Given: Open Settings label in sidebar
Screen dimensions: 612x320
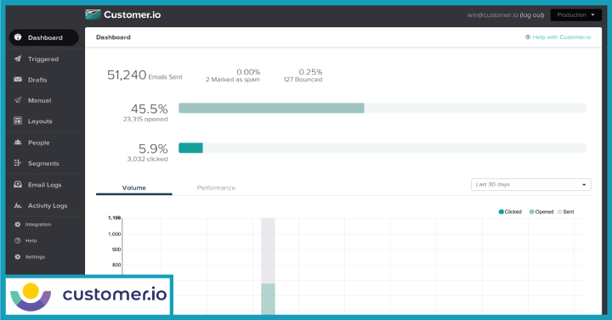Looking at the screenshot, I should [35, 257].
